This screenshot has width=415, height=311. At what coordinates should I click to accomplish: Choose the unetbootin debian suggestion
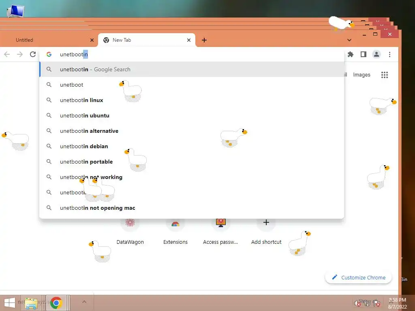pyautogui.click(x=192, y=146)
